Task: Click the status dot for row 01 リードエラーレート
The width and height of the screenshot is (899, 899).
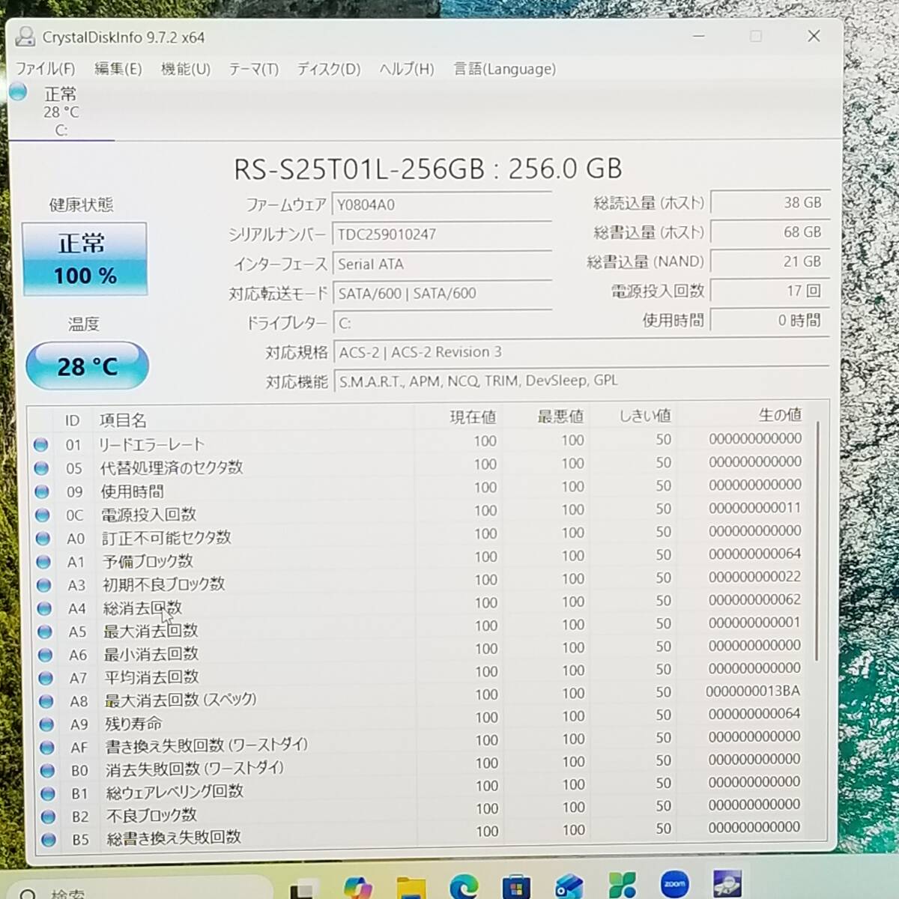Action: [x=41, y=445]
